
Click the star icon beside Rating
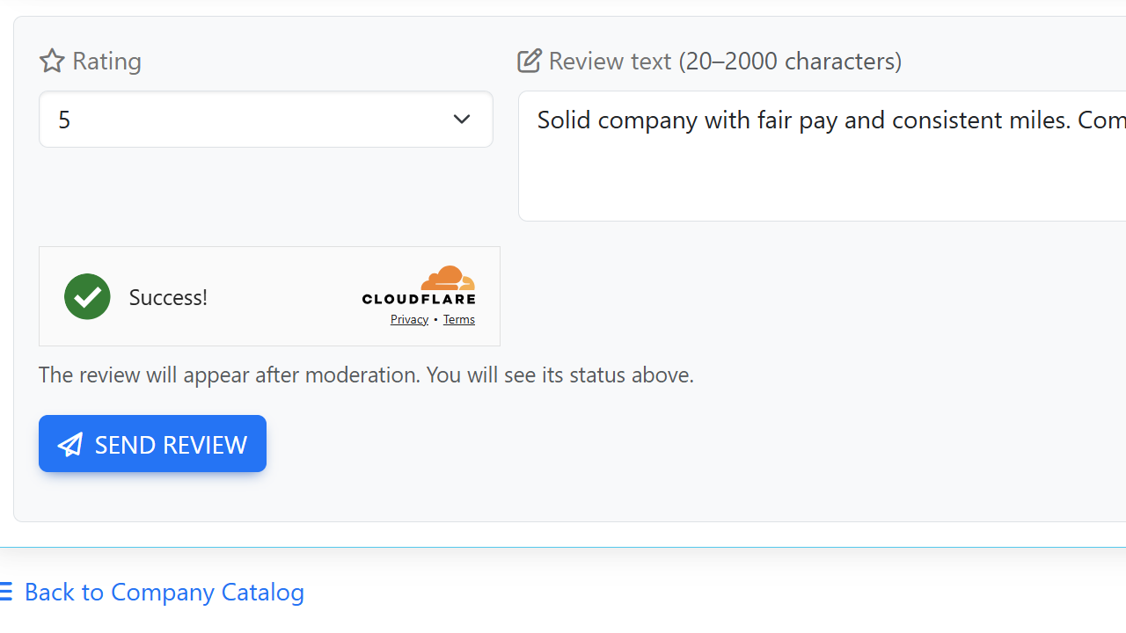click(52, 61)
